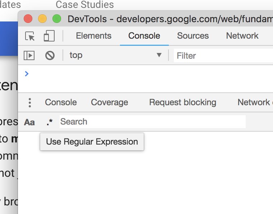The image size is (273, 214).
Task: Open the Sources tab
Action: (x=193, y=36)
